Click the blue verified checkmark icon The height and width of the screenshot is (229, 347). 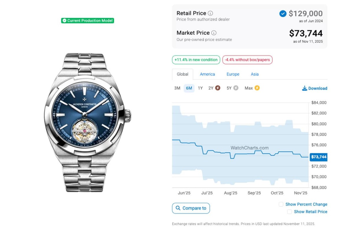pyautogui.click(x=283, y=14)
